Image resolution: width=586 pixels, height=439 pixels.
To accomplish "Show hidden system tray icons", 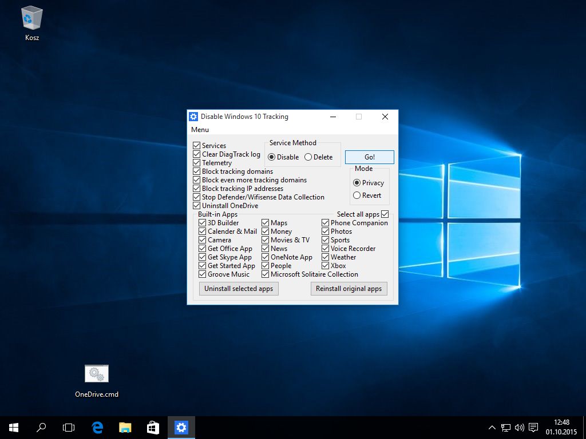I will tap(492, 428).
